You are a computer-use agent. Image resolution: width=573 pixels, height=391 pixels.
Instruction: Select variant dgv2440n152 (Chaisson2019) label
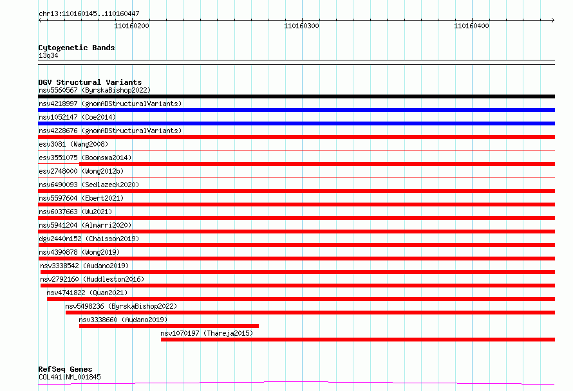[x=89, y=239]
